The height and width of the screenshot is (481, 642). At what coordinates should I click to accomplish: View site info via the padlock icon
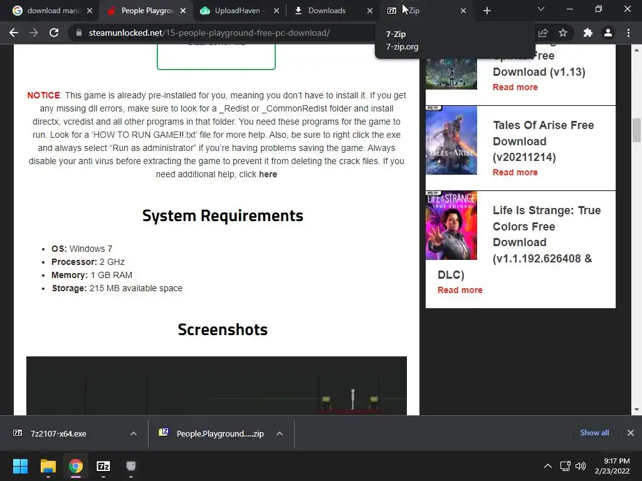pyautogui.click(x=78, y=33)
